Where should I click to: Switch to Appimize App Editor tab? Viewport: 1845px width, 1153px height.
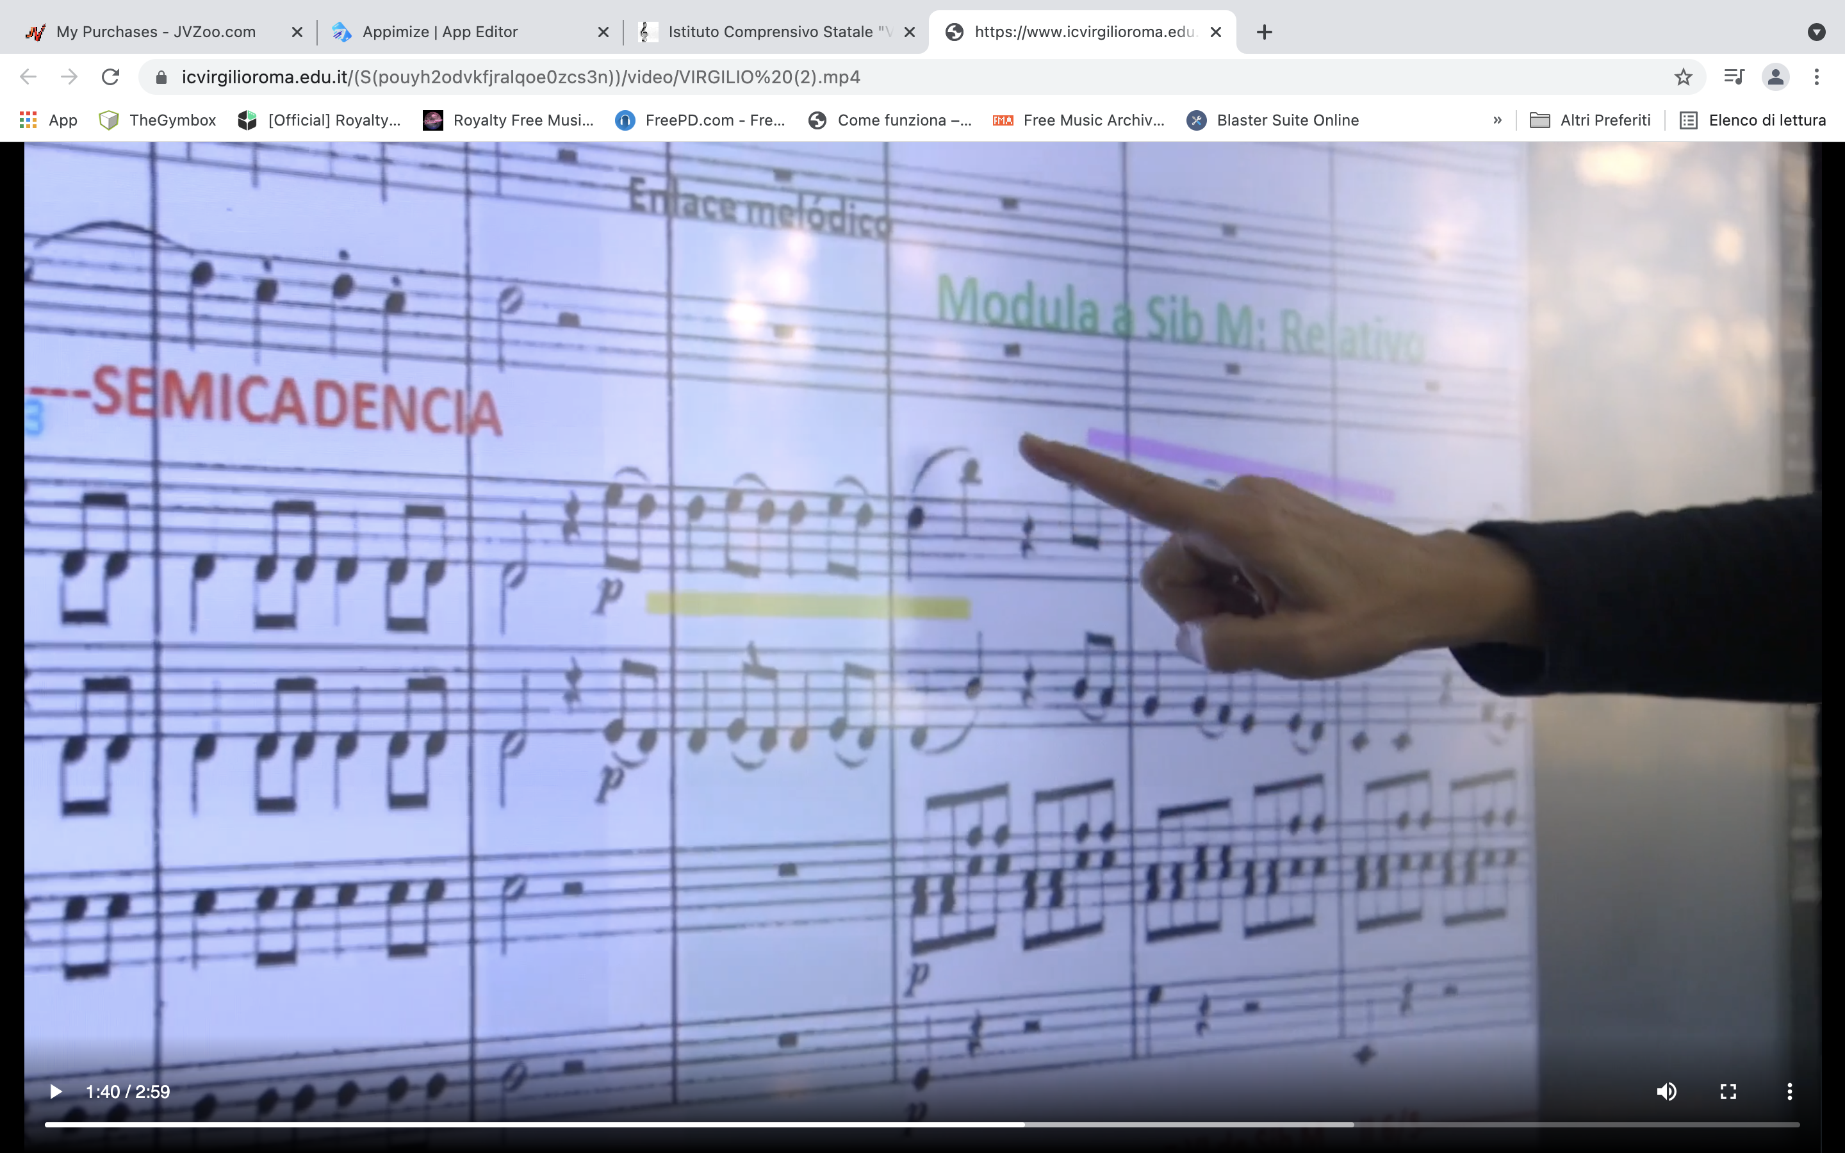pyautogui.click(x=440, y=32)
